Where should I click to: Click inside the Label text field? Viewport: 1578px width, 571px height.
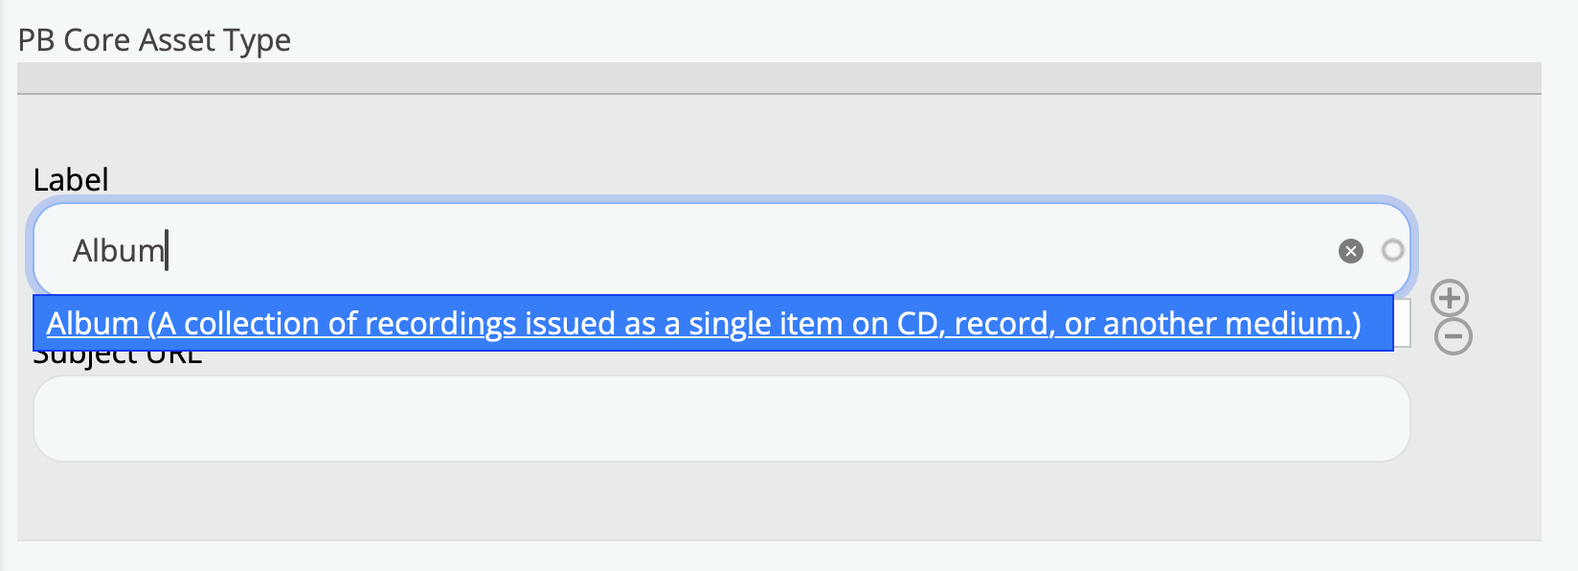(x=670, y=250)
